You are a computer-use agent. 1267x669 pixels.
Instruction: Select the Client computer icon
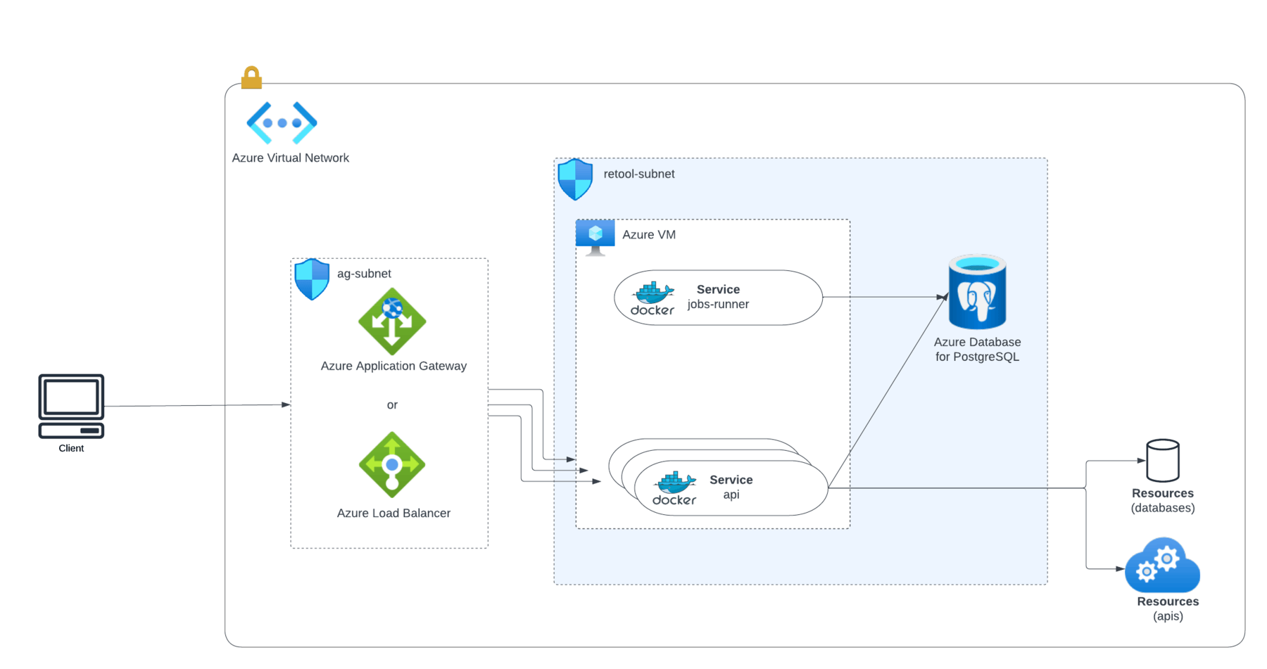pyautogui.click(x=71, y=407)
